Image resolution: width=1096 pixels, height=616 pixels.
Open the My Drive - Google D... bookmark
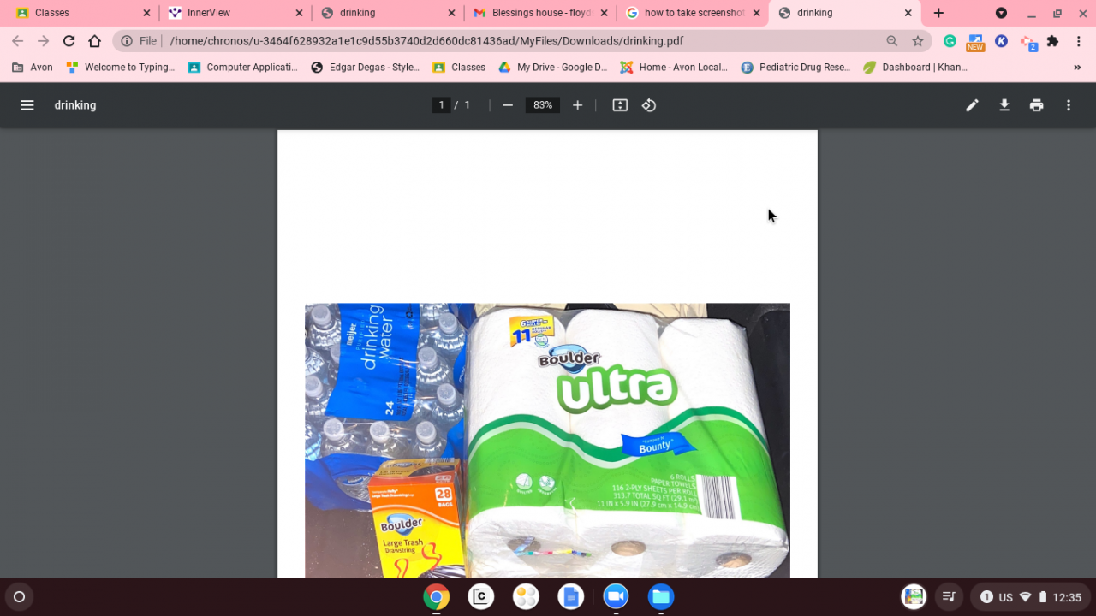click(x=552, y=68)
